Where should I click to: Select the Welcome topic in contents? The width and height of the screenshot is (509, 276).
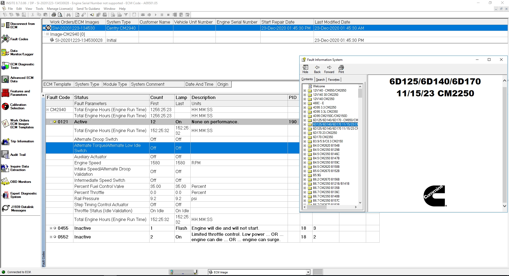[x=319, y=86]
